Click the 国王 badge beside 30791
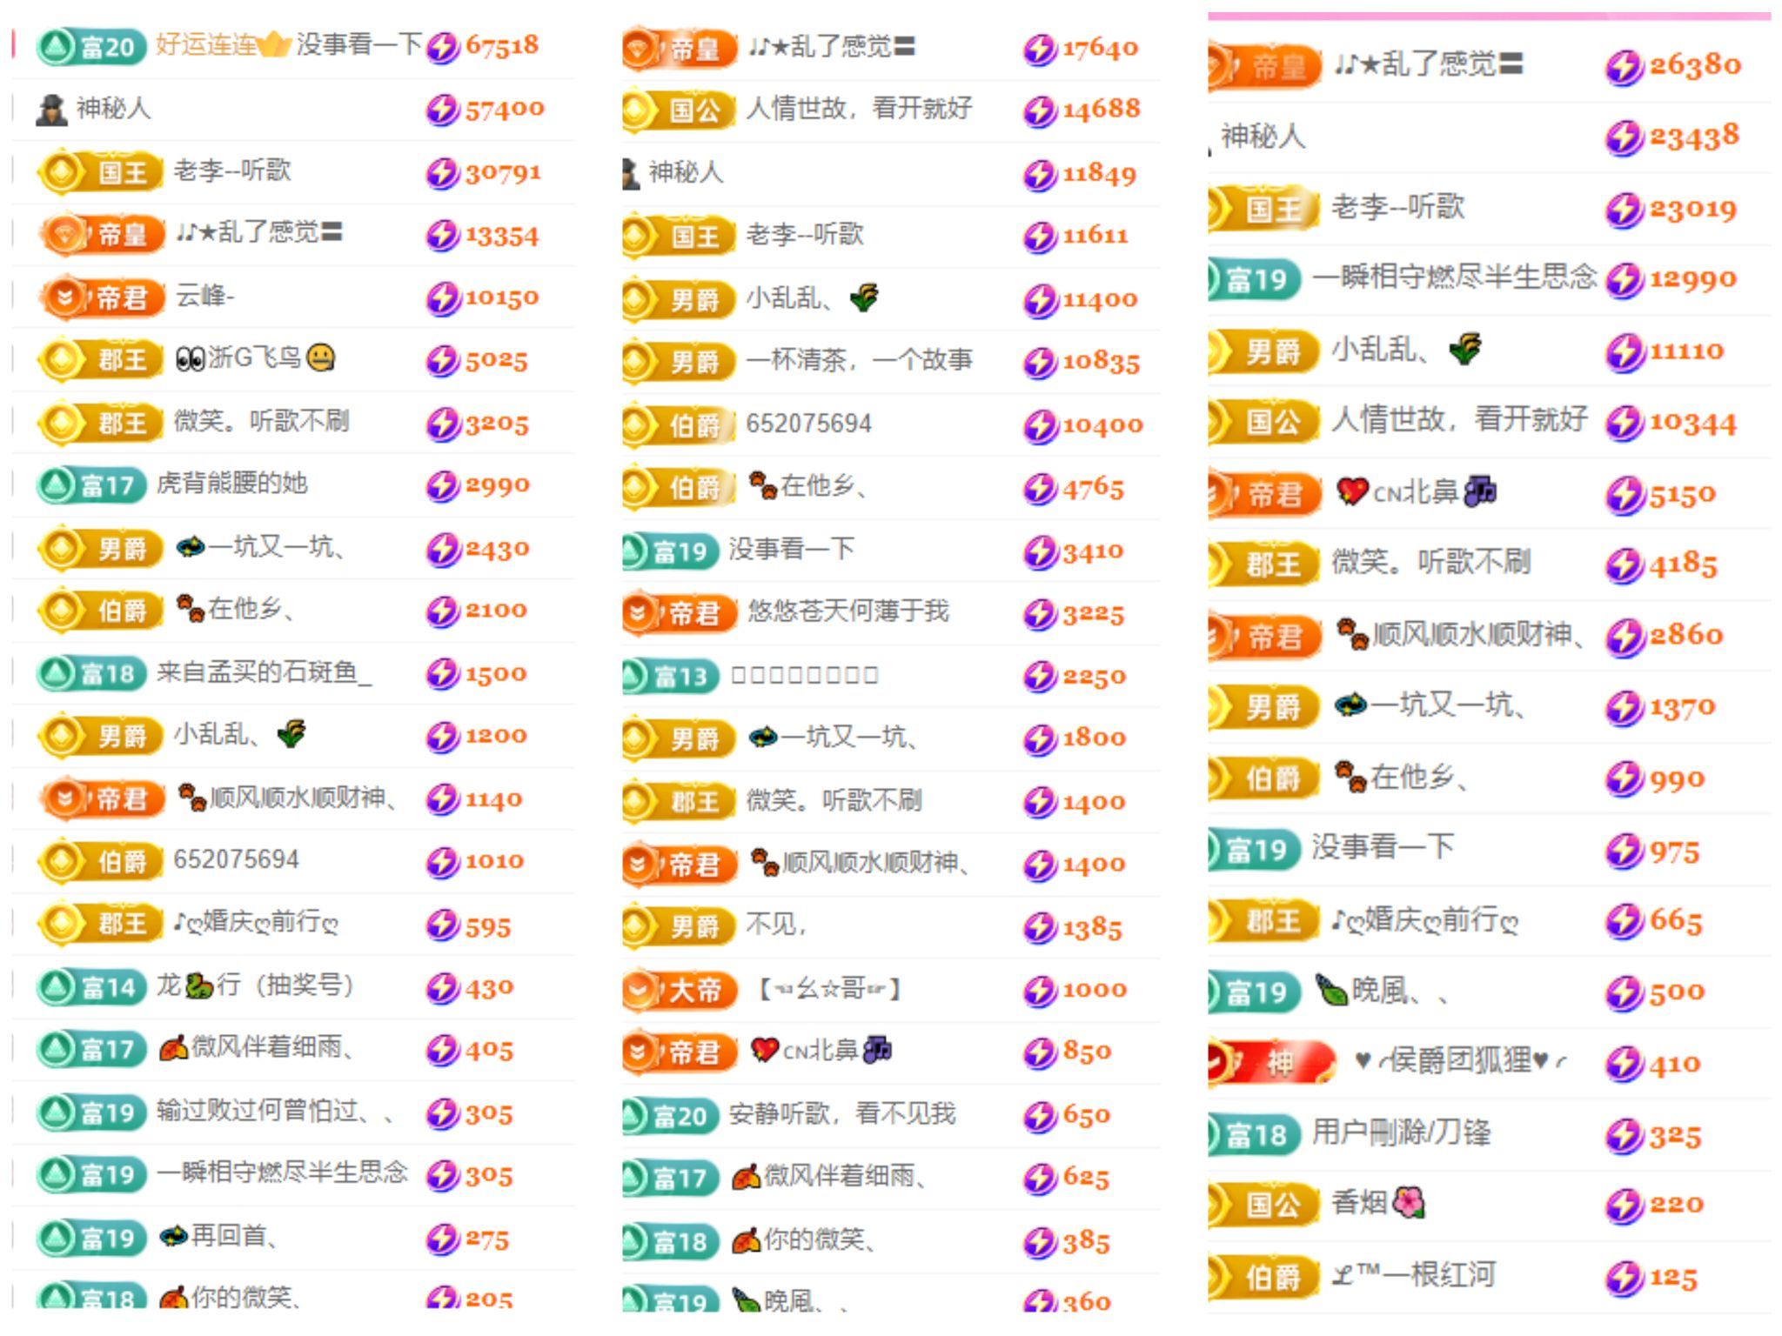The width and height of the screenshot is (1782, 1336). [x=100, y=172]
